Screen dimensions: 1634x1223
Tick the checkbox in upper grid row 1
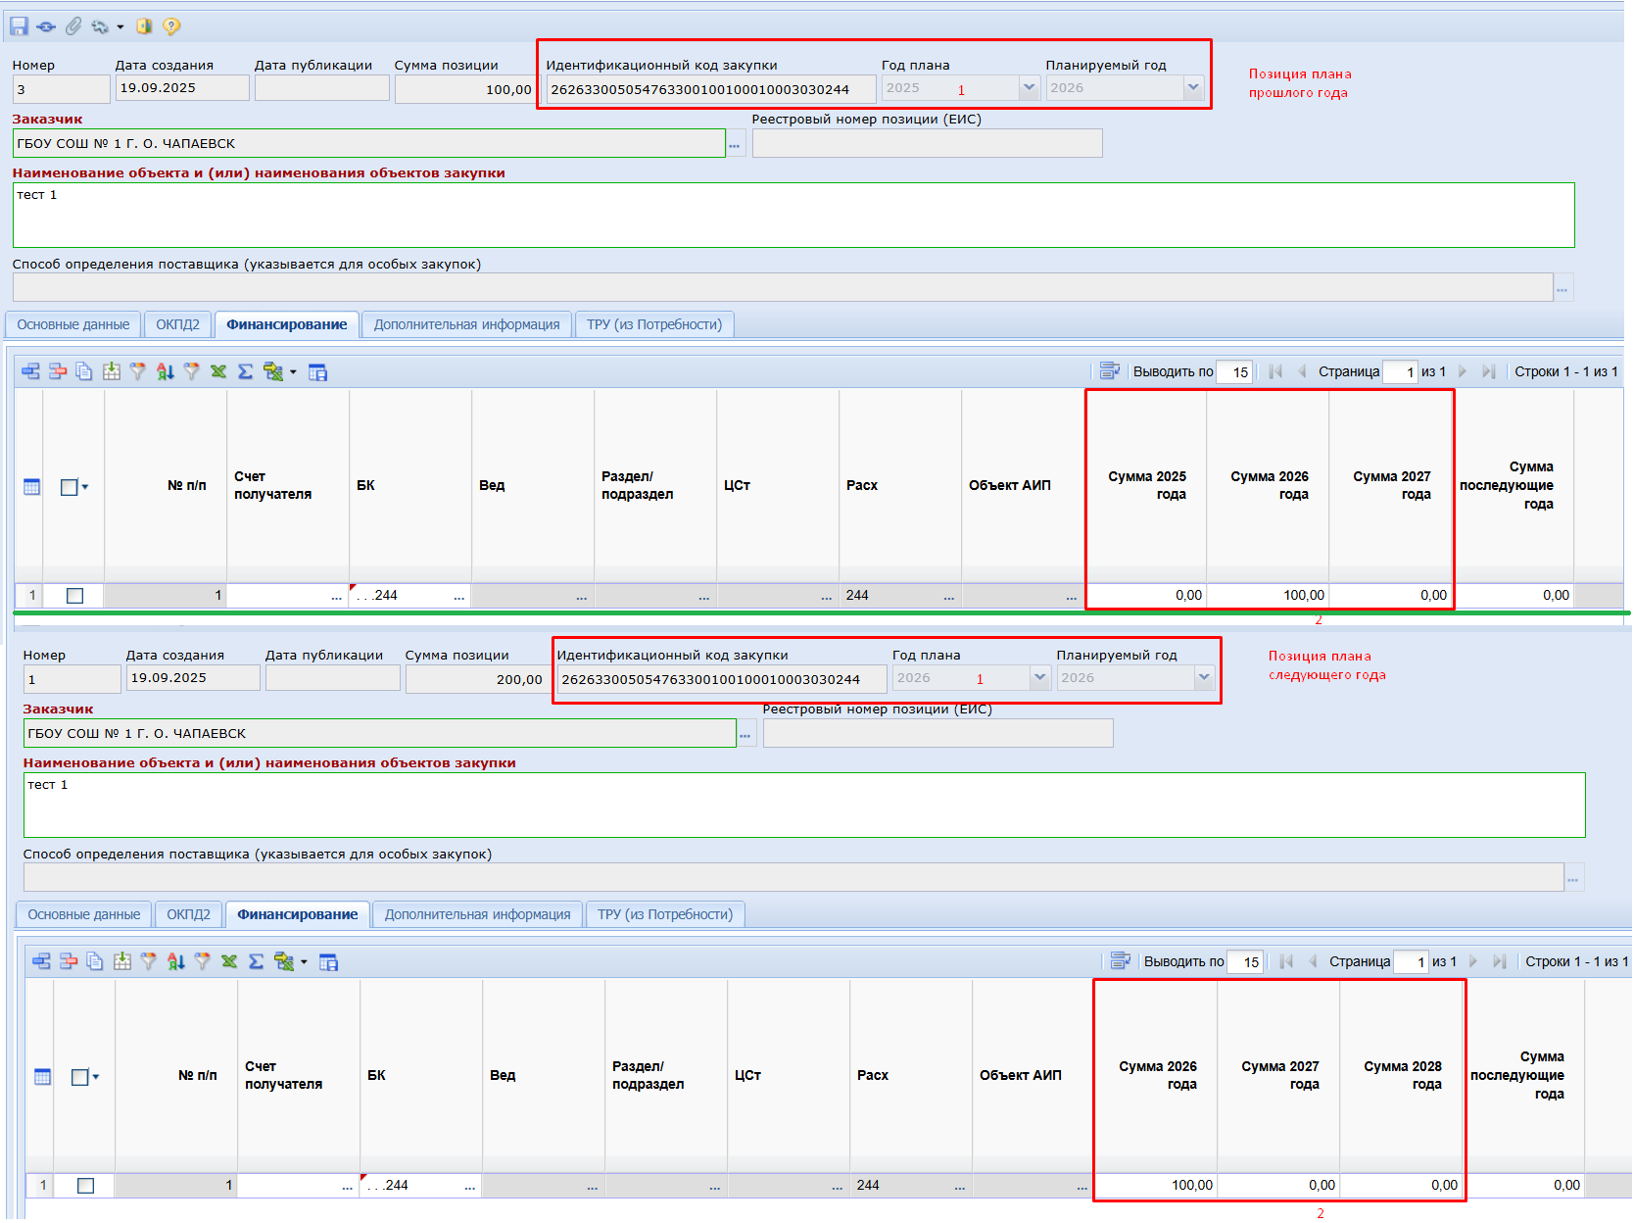[74, 595]
